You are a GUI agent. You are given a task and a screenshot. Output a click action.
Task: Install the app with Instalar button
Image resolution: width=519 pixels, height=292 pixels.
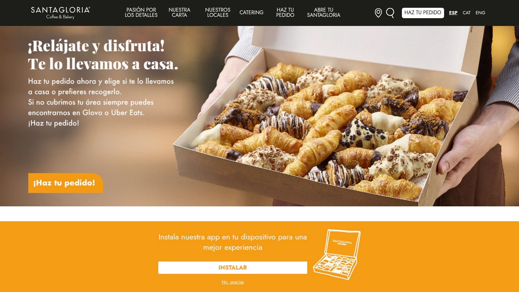[x=233, y=268]
